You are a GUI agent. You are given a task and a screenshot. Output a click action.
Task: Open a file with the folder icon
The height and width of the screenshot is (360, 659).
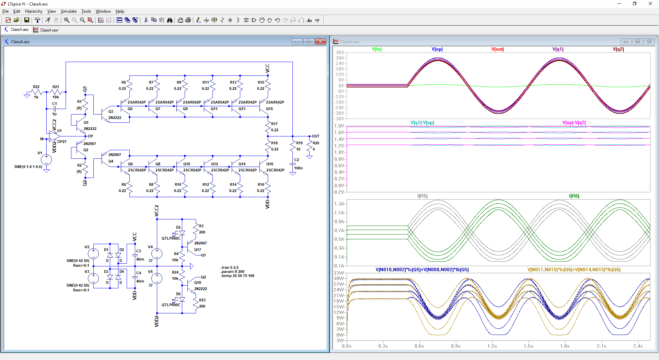[16, 20]
